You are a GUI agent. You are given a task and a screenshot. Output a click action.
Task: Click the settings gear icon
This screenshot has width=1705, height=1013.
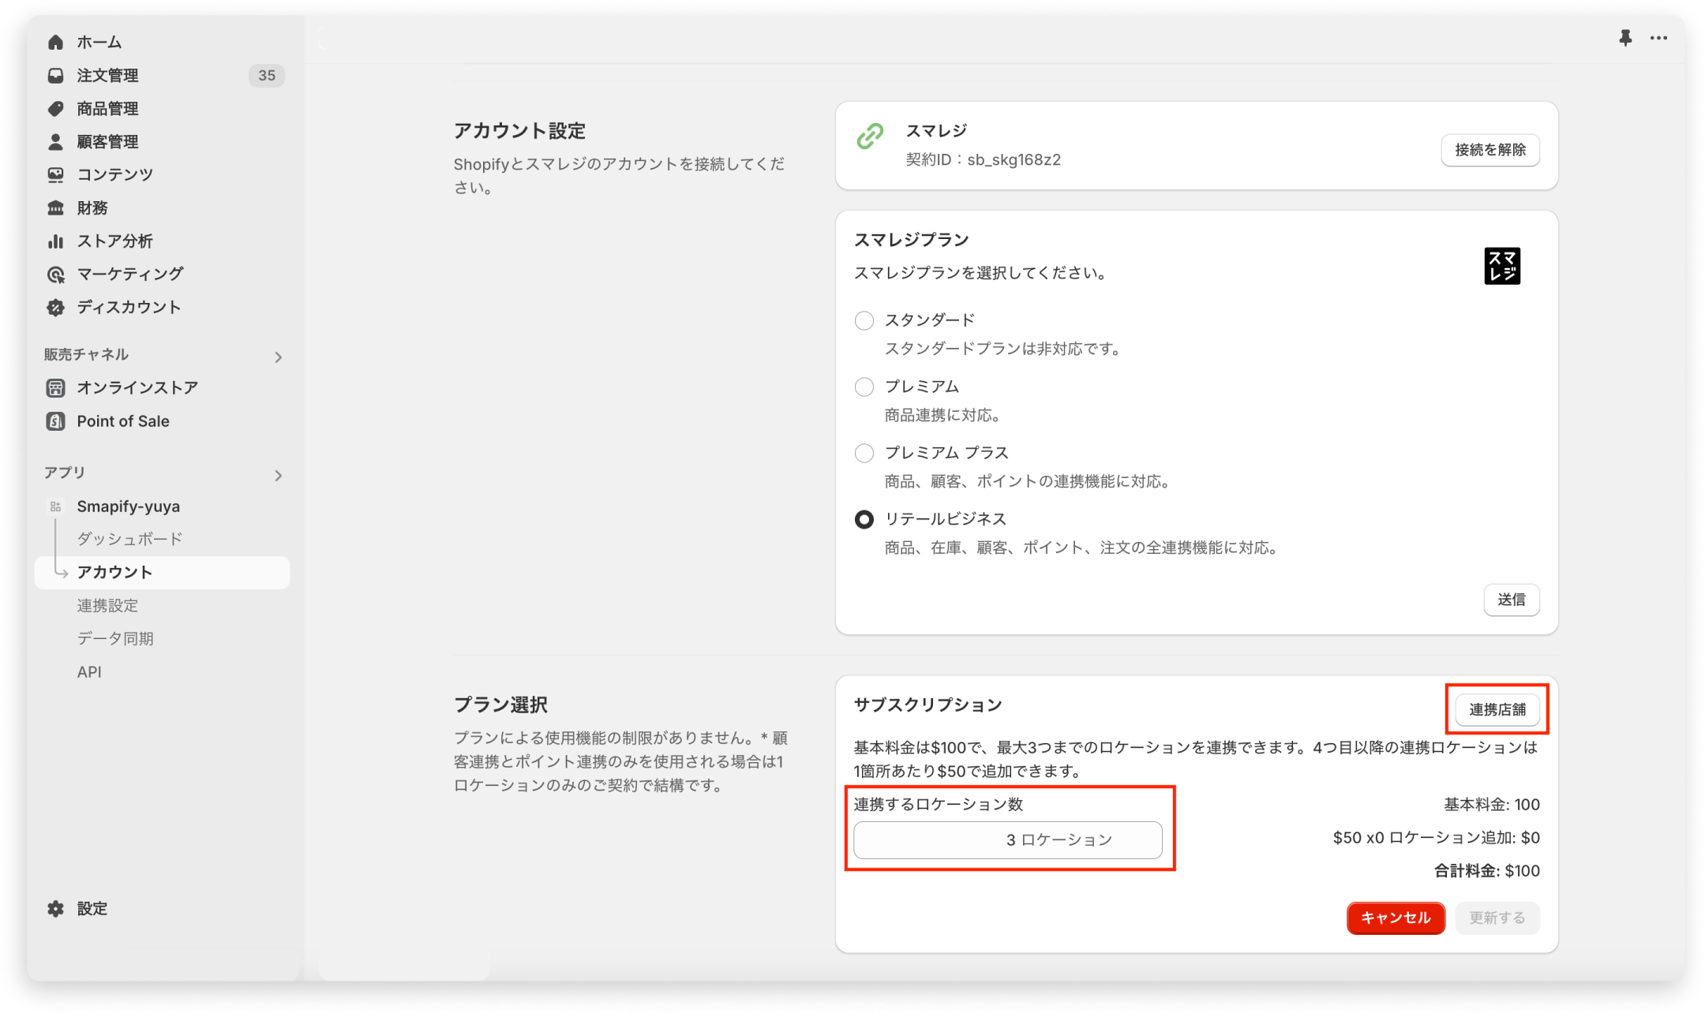55,908
